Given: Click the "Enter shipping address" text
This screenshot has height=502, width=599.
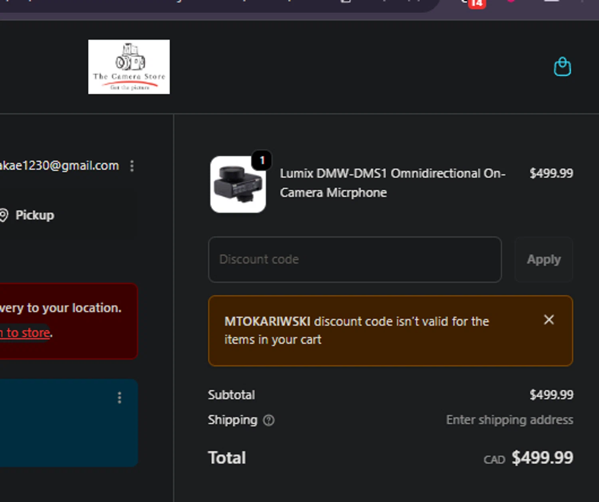Looking at the screenshot, I should tap(510, 420).
